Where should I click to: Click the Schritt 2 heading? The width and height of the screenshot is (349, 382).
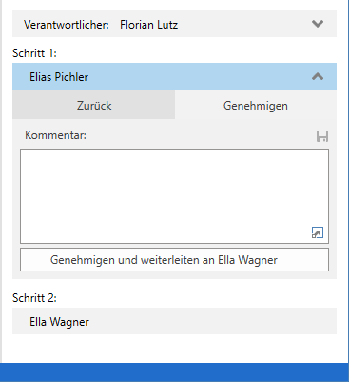[x=34, y=298]
